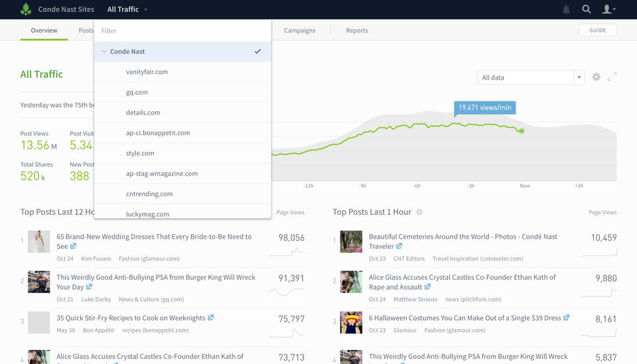Click author Luke Darby
The image size is (637, 364).
coord(96,299)
